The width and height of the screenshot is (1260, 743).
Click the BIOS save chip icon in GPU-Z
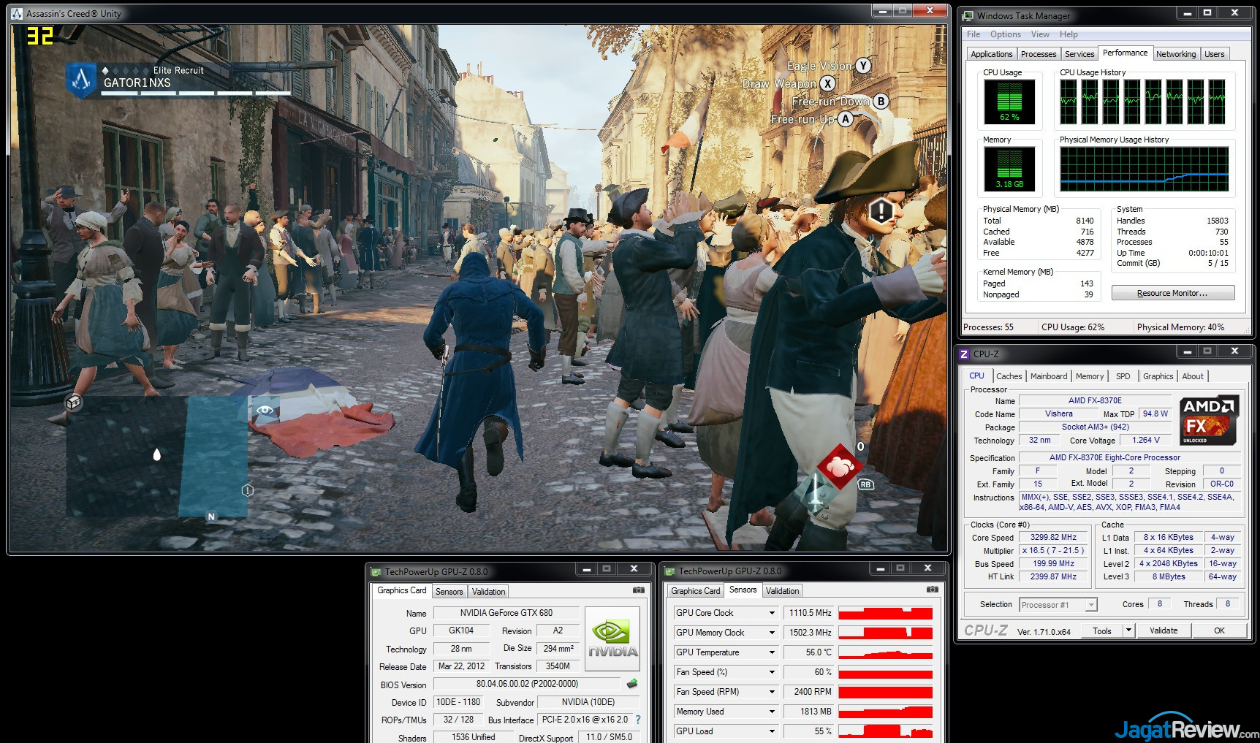[x=632, y=684]
